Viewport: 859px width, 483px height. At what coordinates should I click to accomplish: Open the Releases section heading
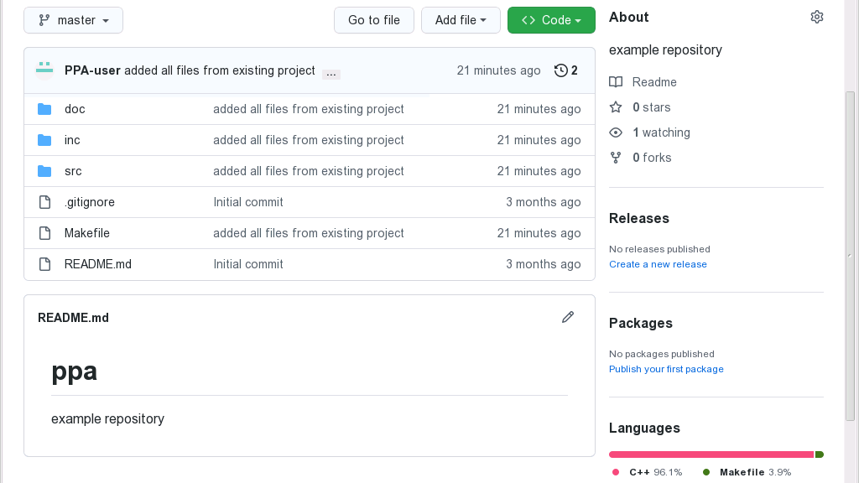pyautogui.click(x=638, y=219)
